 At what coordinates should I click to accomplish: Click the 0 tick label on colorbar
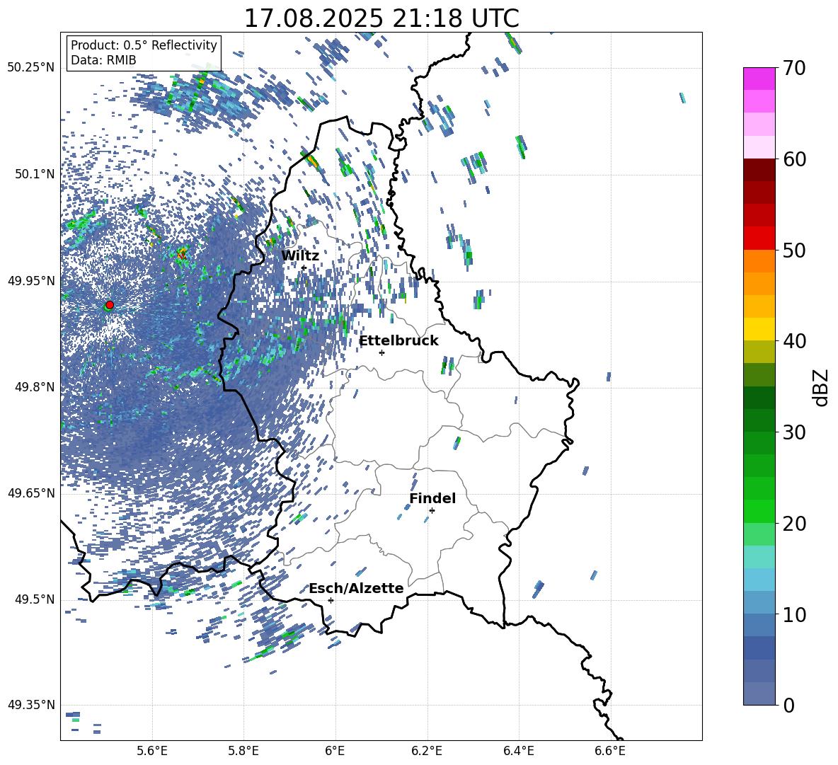[x=789, y=705]
